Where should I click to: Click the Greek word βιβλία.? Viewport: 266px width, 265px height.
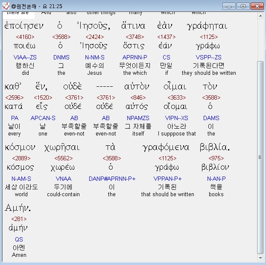pos(215,147)
